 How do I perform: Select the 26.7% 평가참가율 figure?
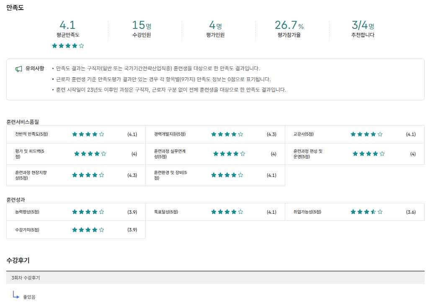pyautogui.click(x=289, y=25)
